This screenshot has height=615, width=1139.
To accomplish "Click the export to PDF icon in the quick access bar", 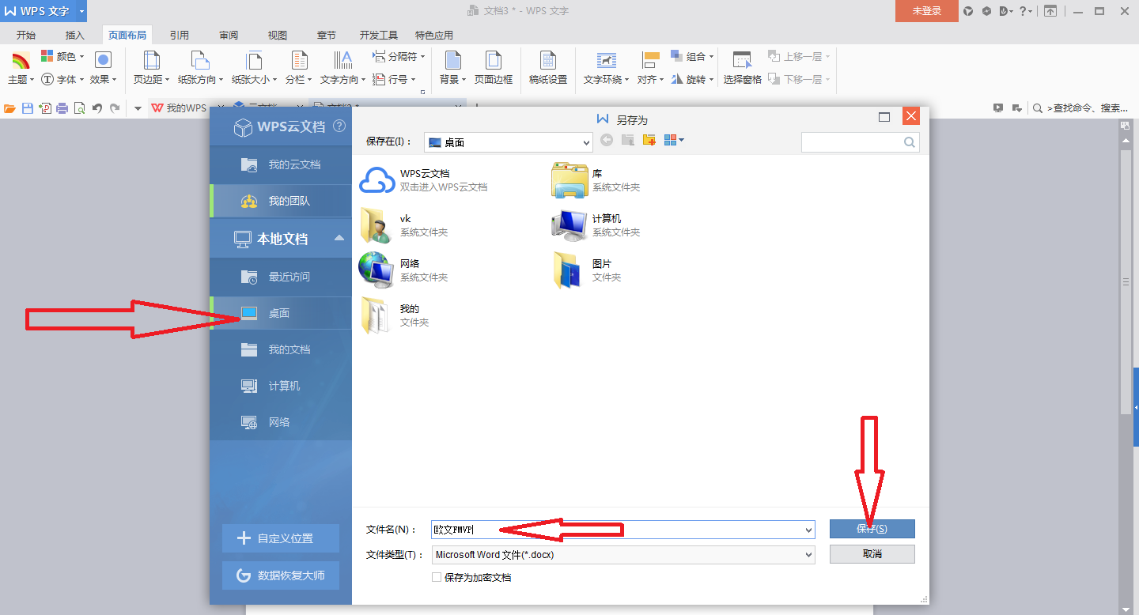I will (x=45, y=108).
